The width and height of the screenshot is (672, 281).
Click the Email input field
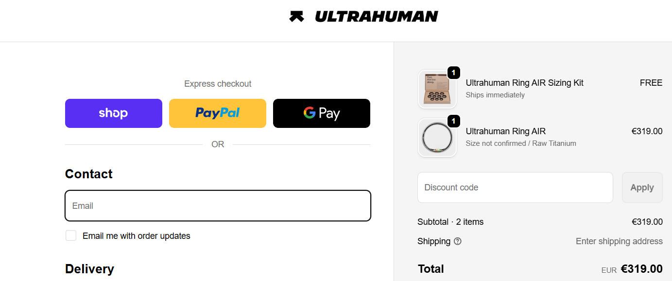(217, 205)
